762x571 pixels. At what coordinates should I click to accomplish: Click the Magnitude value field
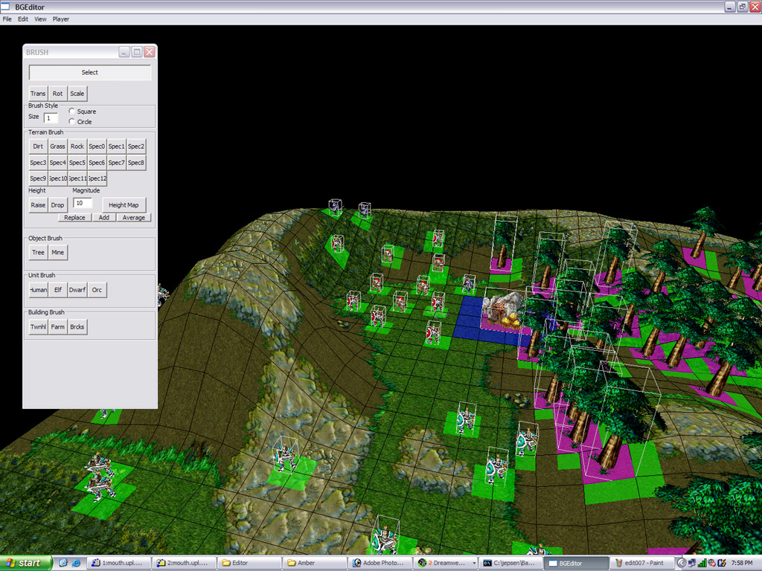(x=83, y=203)
